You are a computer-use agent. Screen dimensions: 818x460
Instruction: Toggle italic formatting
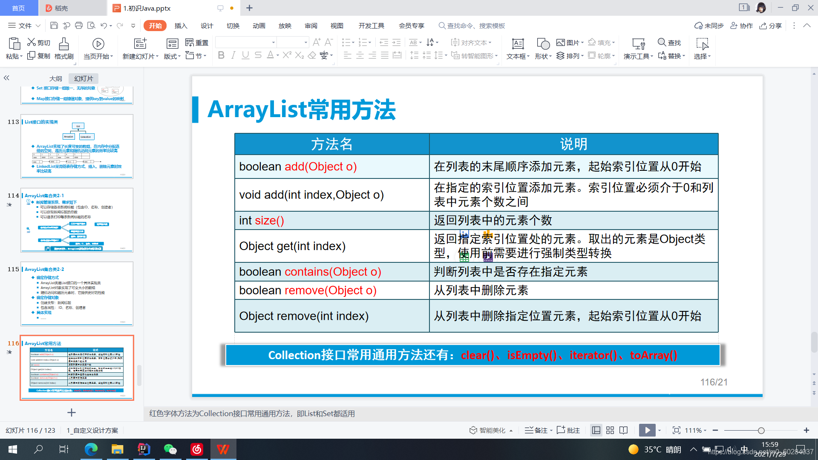[x=233, y=55]
